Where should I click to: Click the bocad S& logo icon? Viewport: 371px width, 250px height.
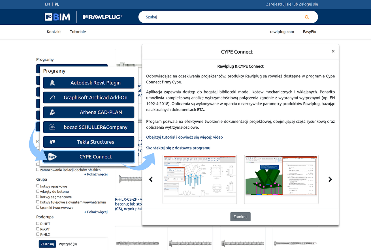(52, 127)
